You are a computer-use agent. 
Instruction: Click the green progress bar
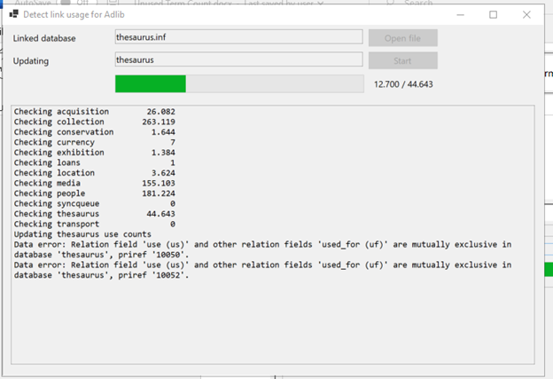coord(239,84)
